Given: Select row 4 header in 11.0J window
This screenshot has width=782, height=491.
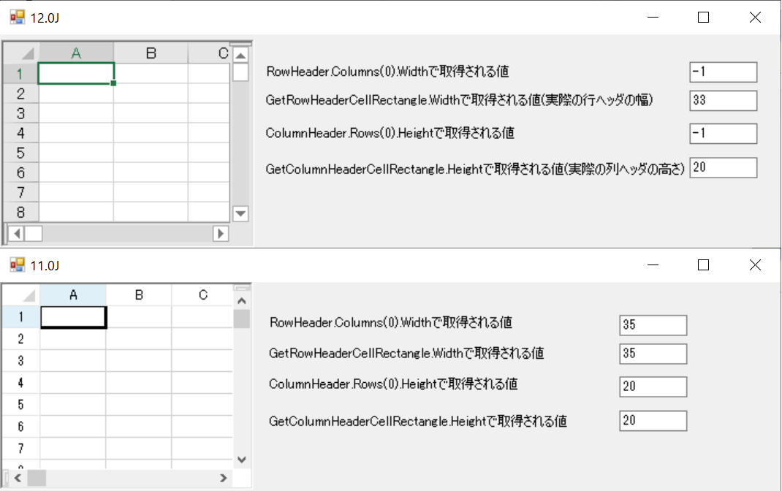Looking at the screenshot, I should (x=21, y=383).
